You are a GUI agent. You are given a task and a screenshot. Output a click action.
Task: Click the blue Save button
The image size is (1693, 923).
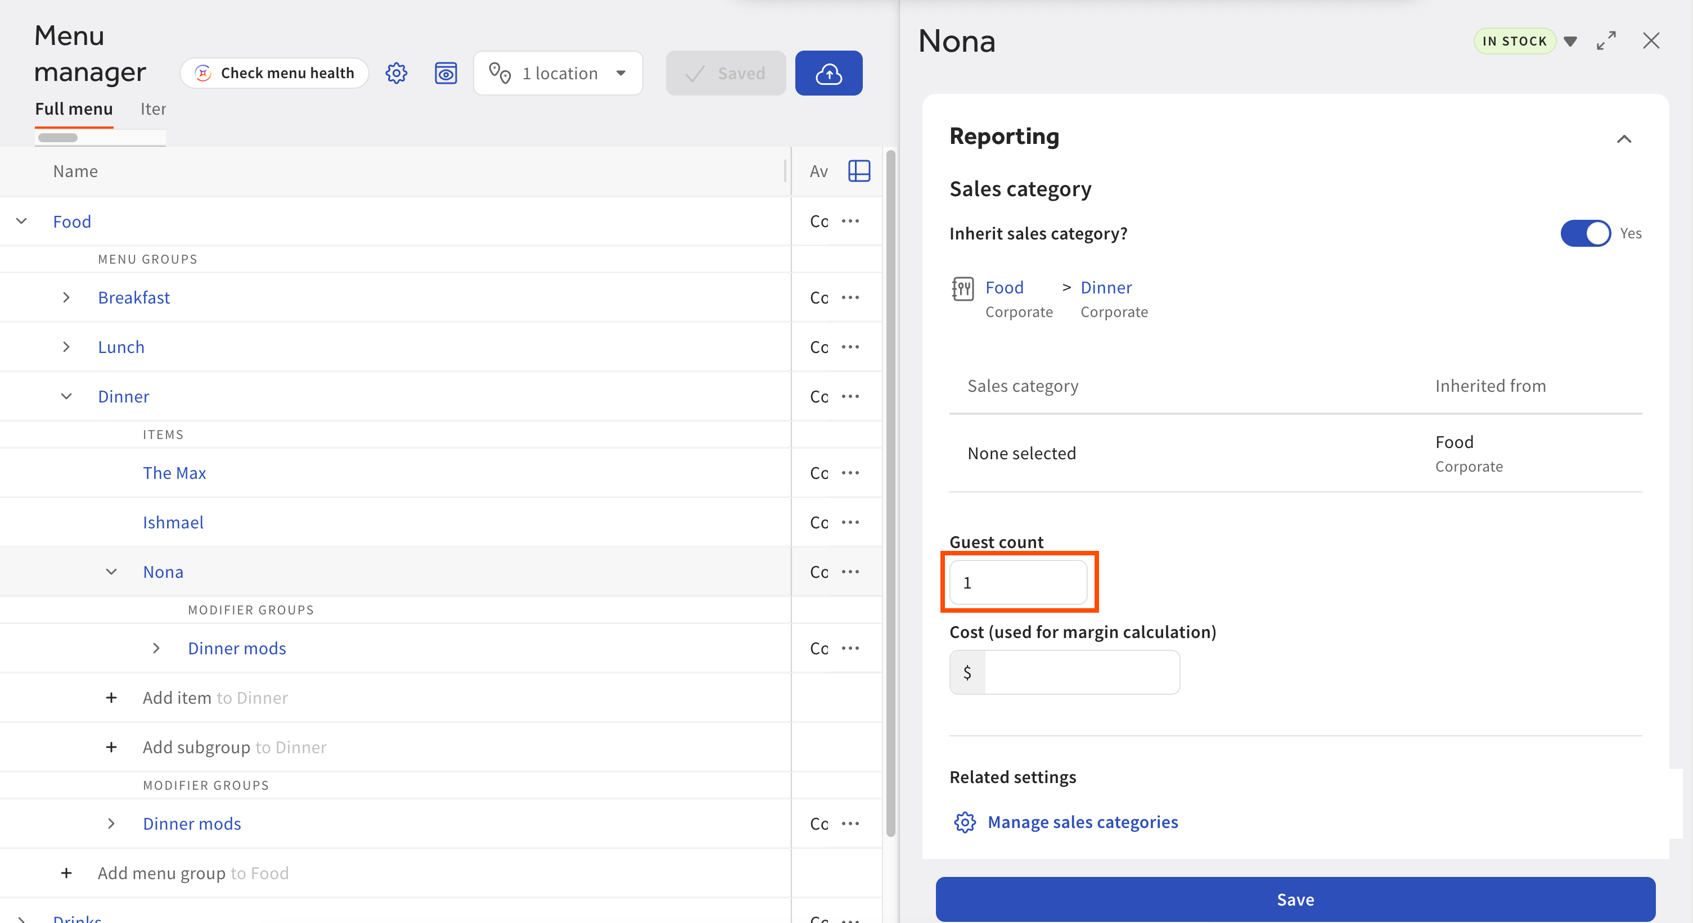(1295, 899)
